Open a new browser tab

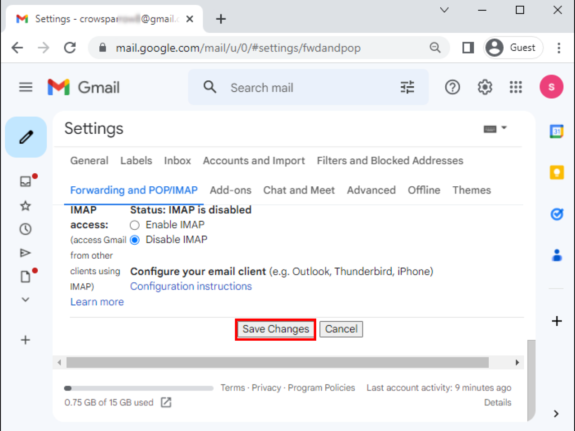coord(221,19)
